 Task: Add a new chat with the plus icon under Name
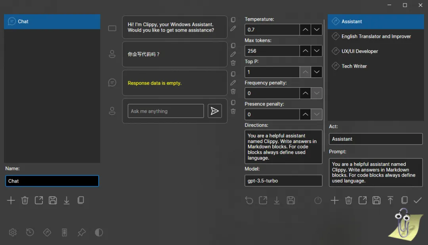11,200
